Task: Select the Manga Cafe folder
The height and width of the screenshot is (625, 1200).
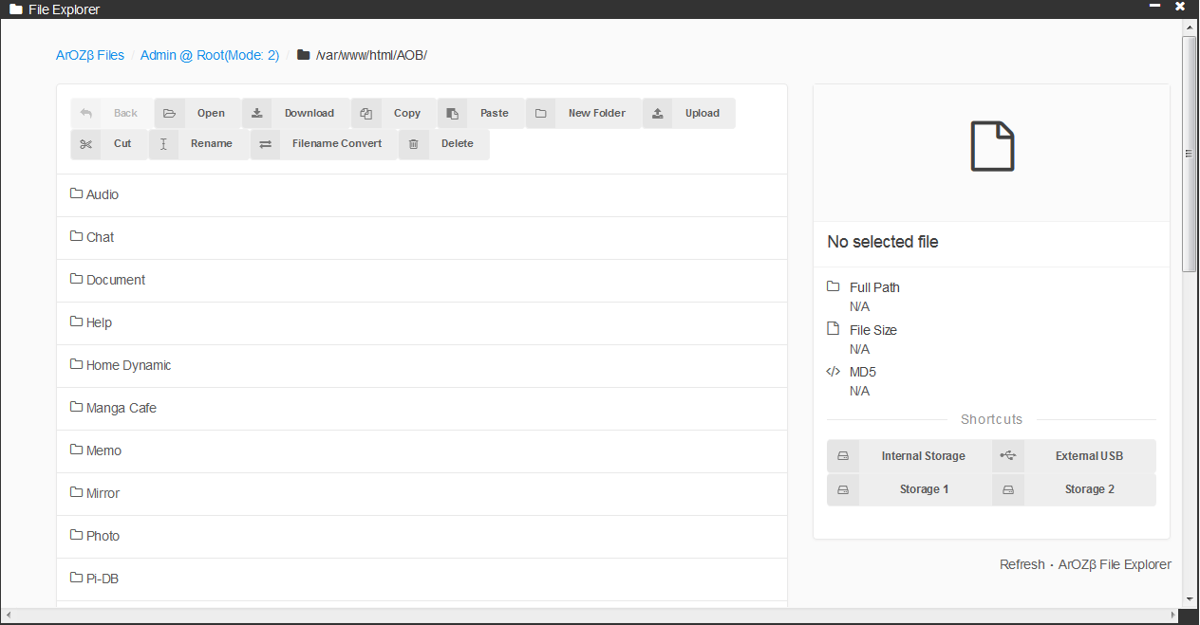Action: point(121,408)
